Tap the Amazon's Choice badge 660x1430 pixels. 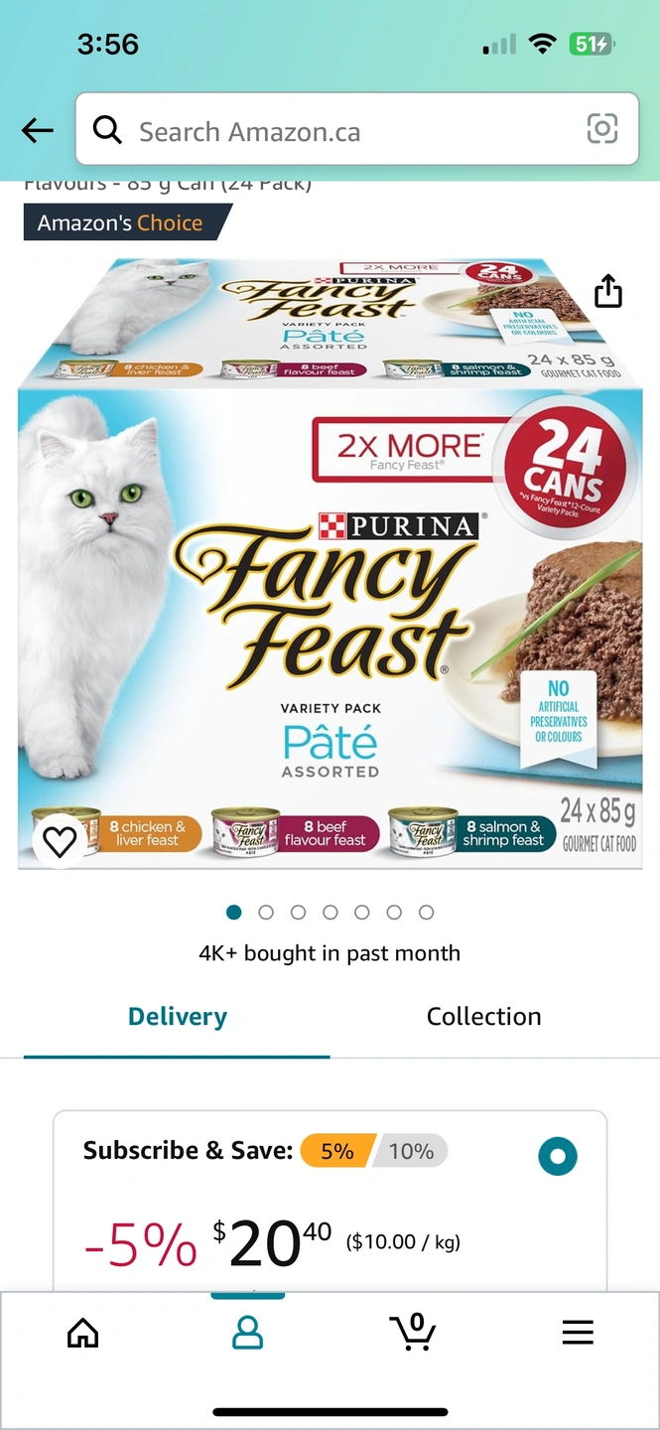tap(127, 222)
